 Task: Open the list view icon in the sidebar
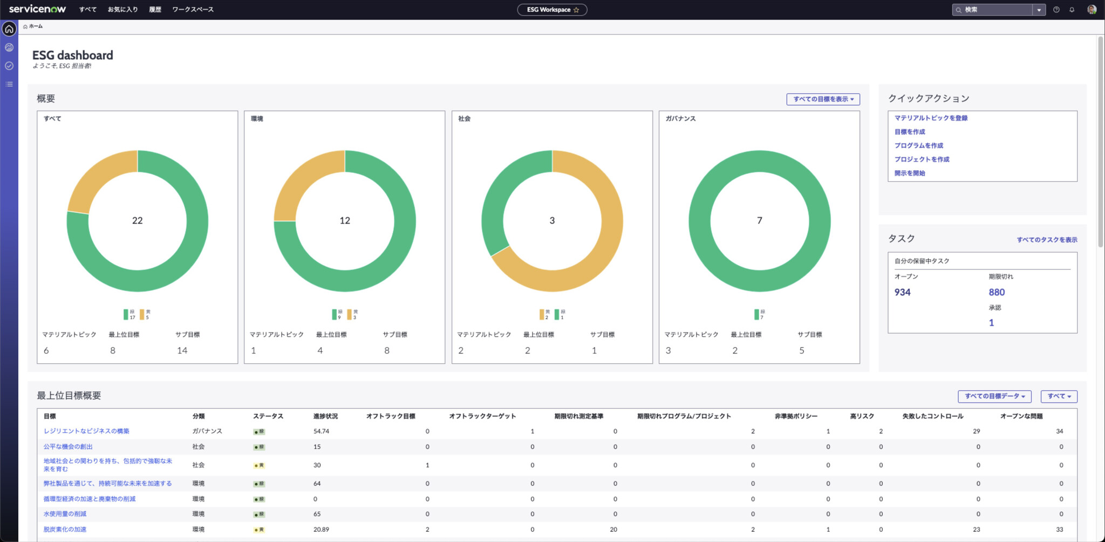(x=9, y=84)
